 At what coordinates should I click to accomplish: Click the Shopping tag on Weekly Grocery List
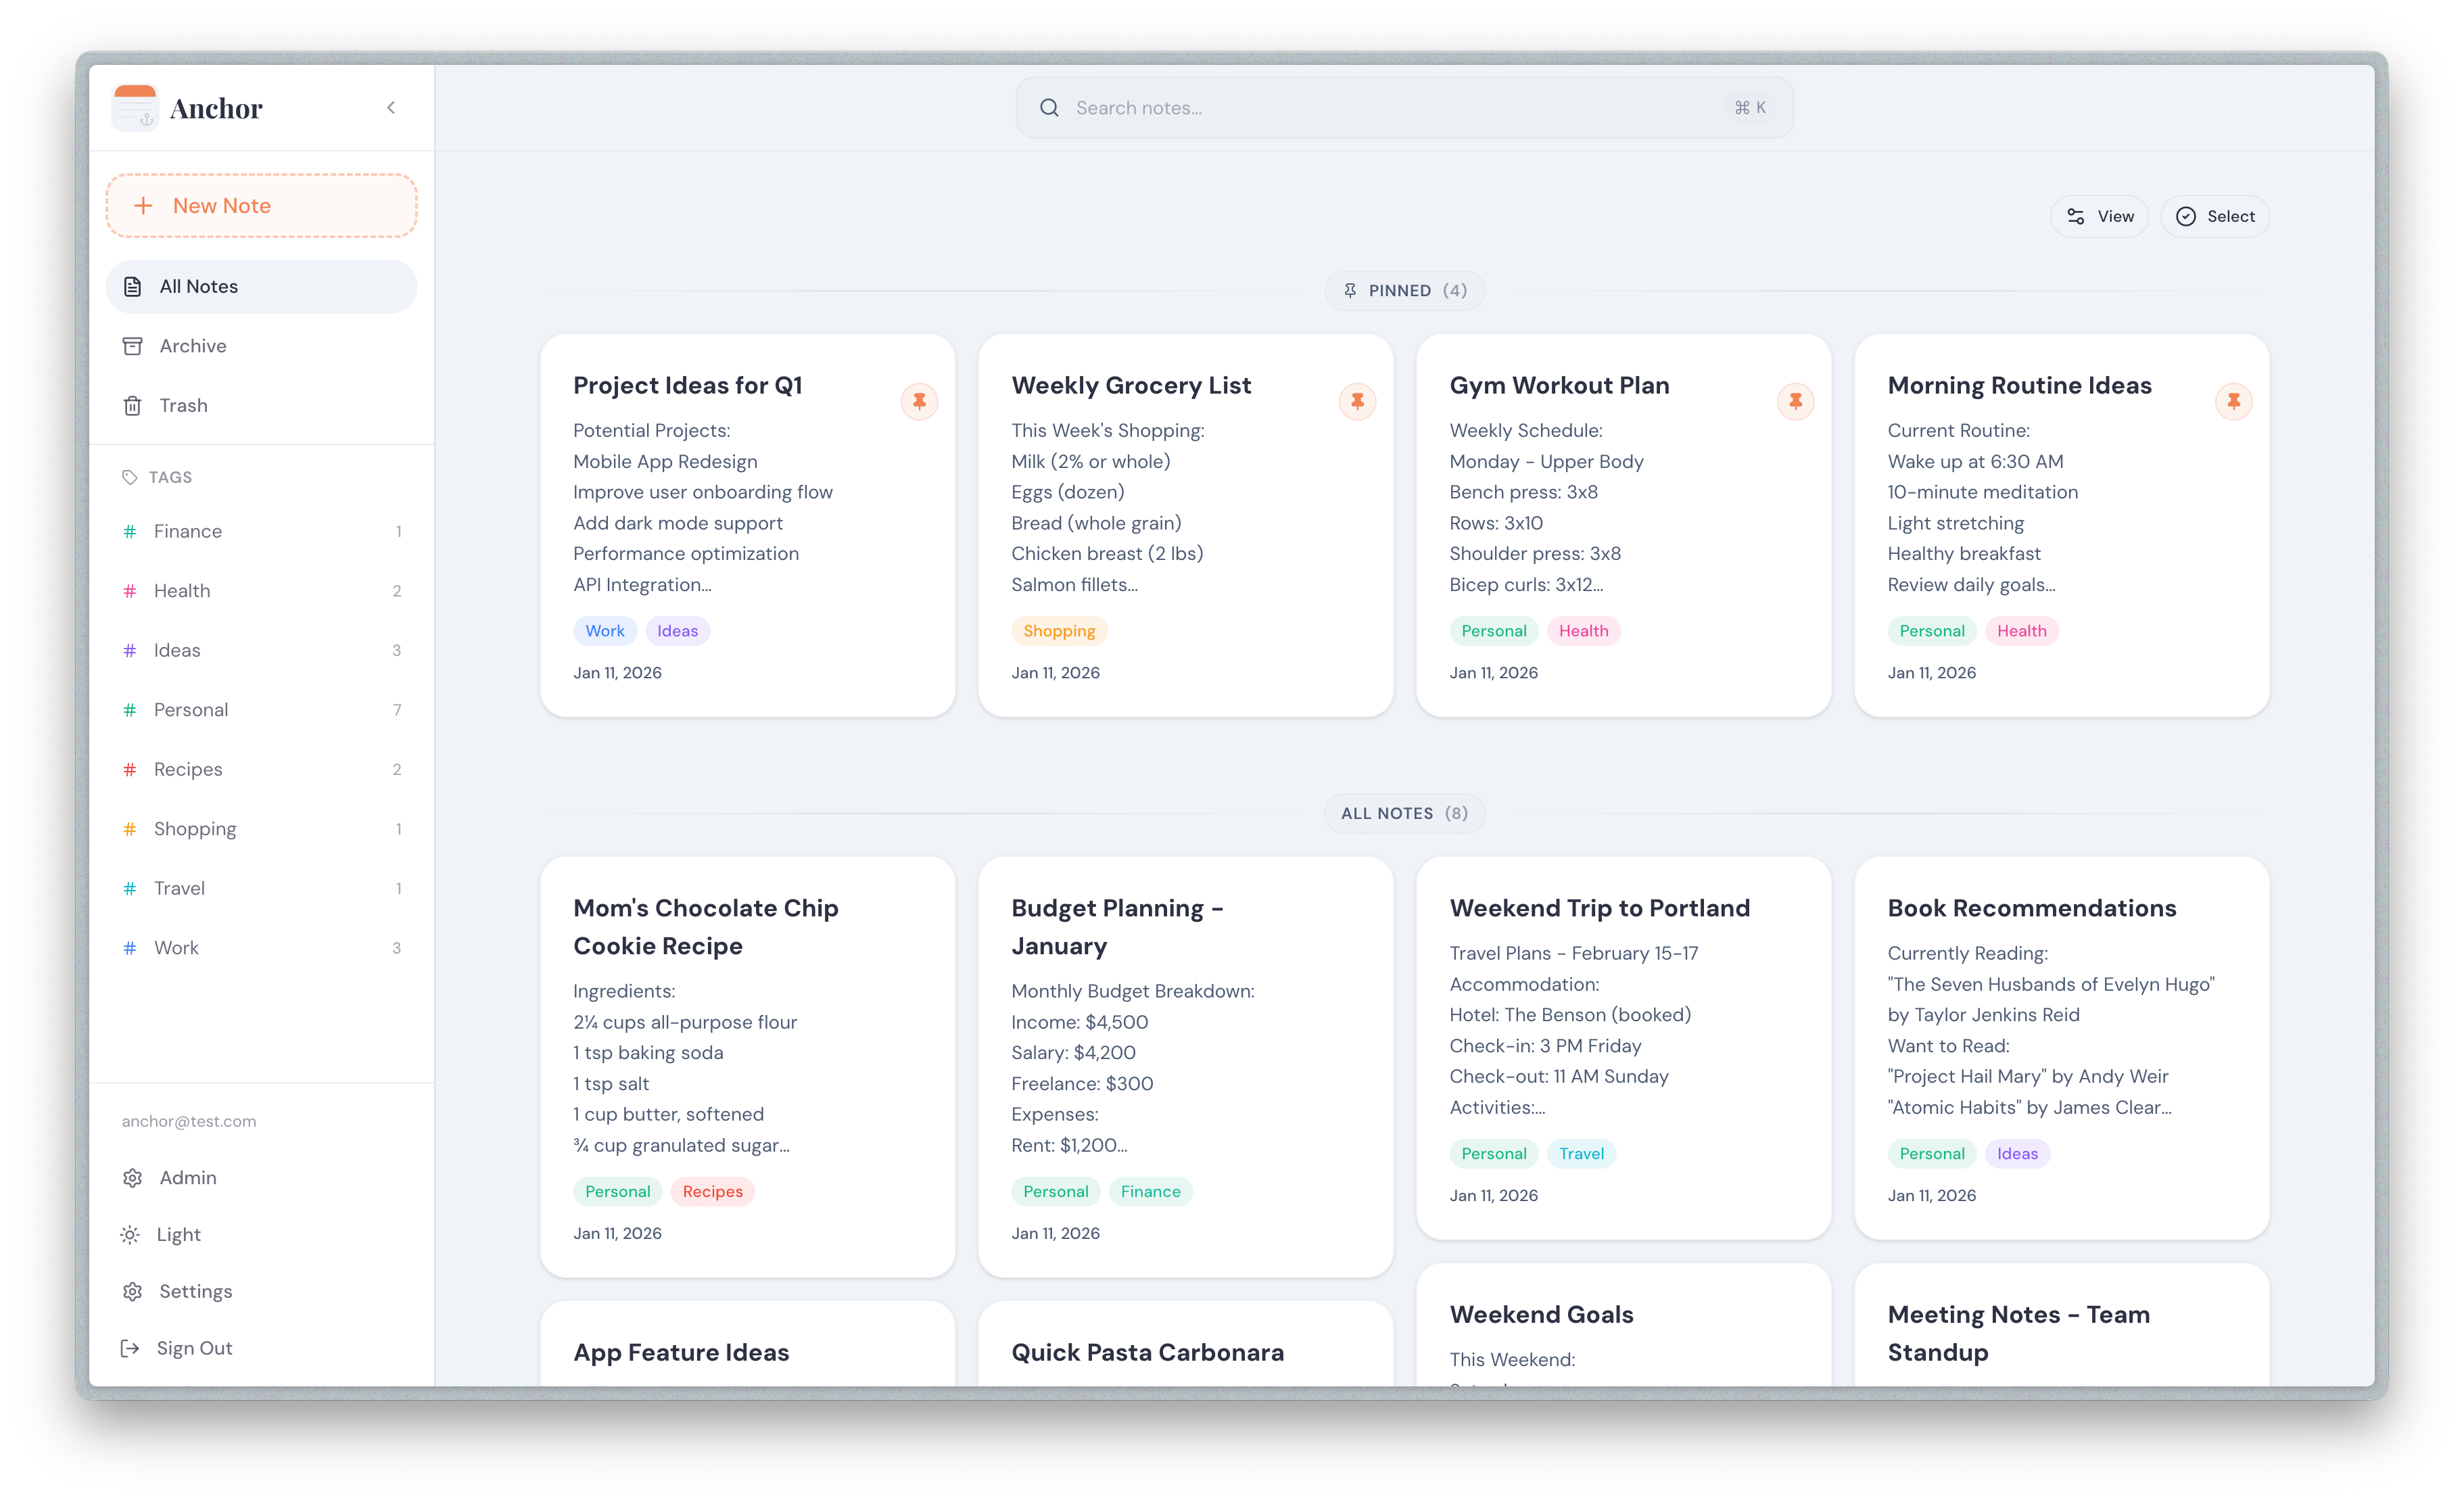coord(1059,631)
